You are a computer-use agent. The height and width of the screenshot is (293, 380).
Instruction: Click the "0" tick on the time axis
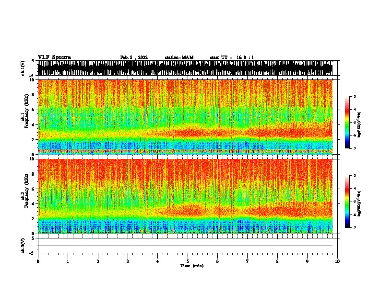pos(38,261)
